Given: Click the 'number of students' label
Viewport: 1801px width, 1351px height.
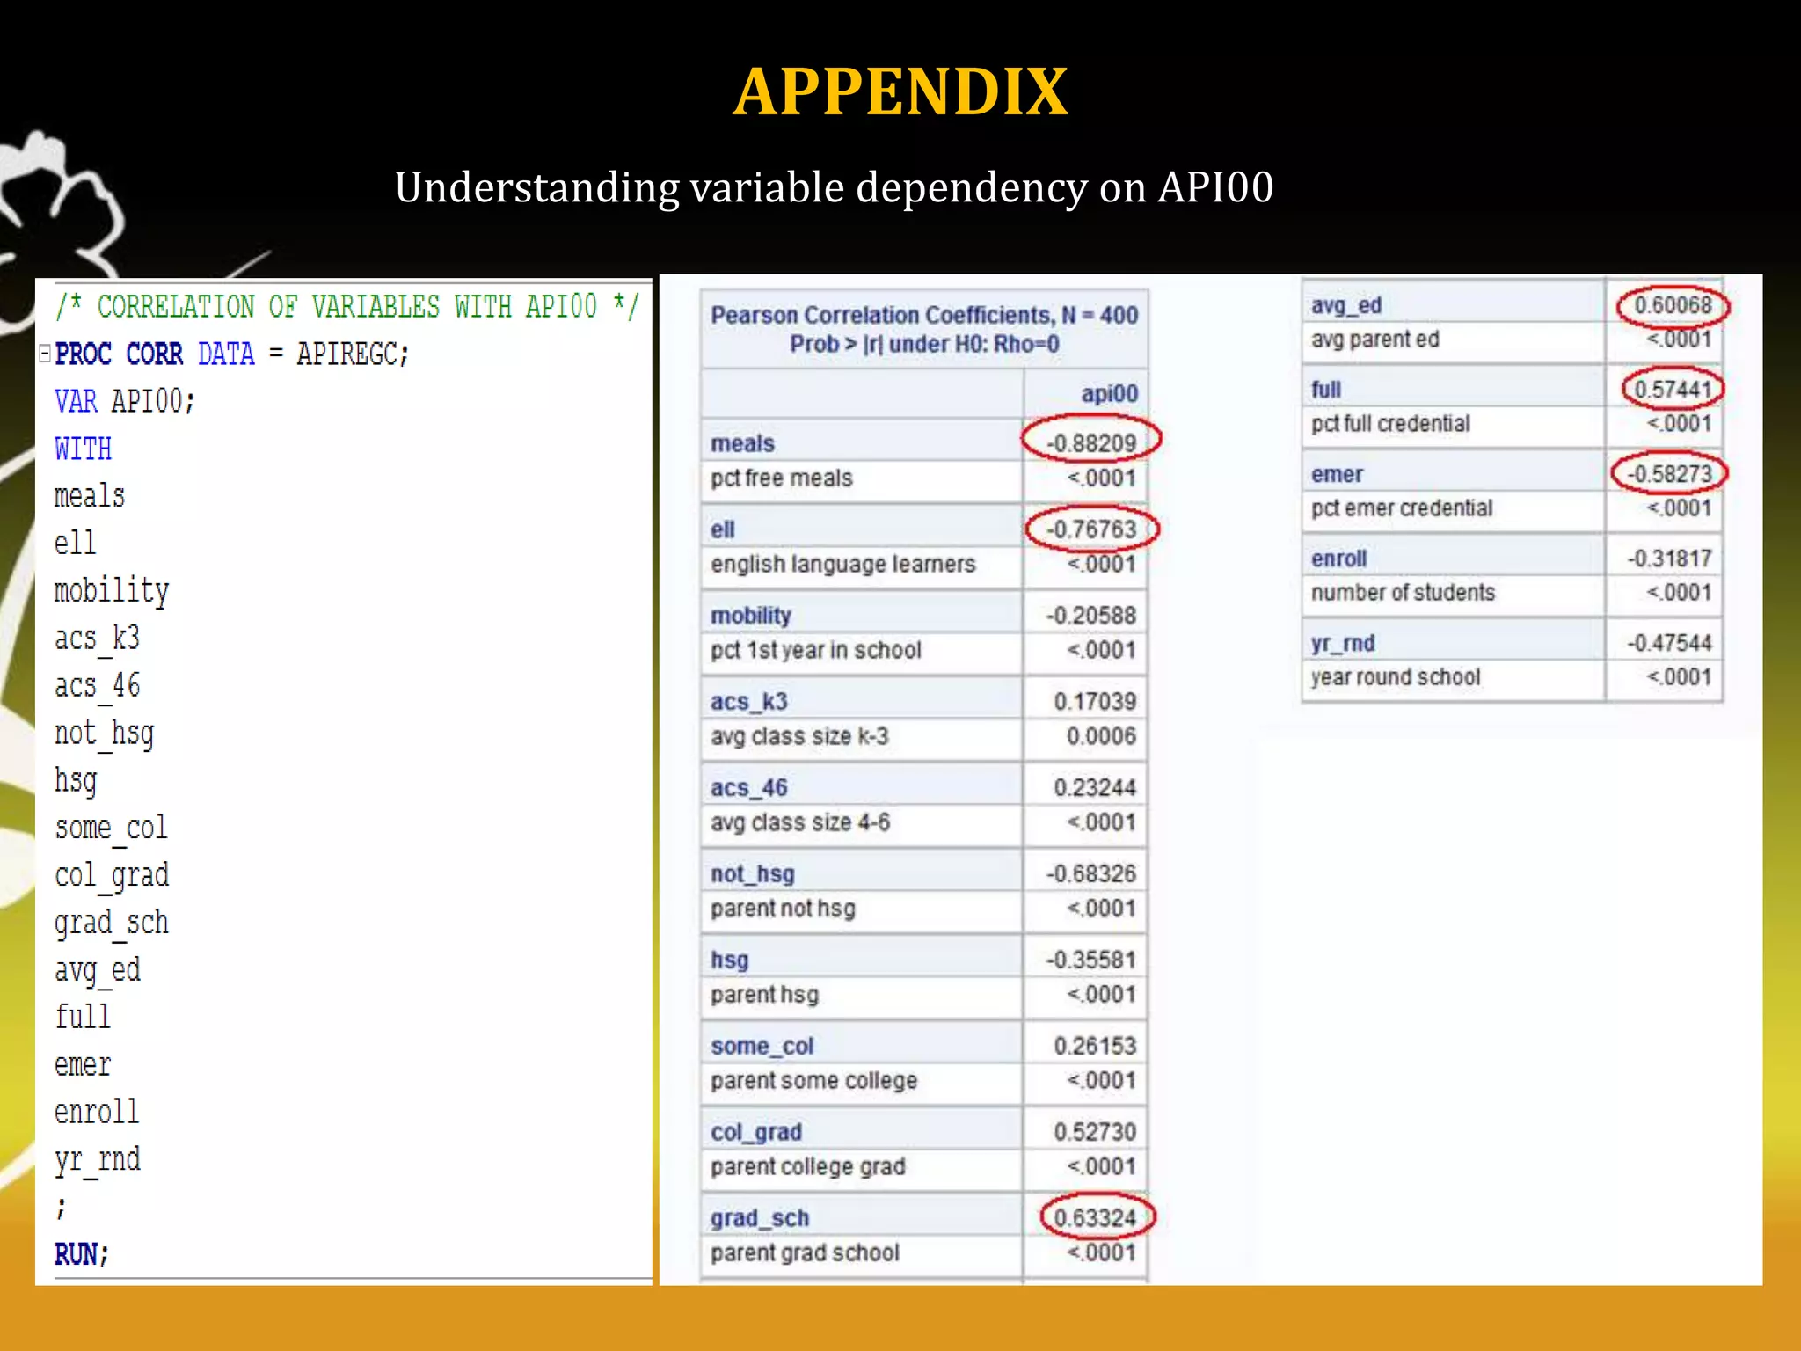Looking at the screenshot, I should [x=1404, y=593].
